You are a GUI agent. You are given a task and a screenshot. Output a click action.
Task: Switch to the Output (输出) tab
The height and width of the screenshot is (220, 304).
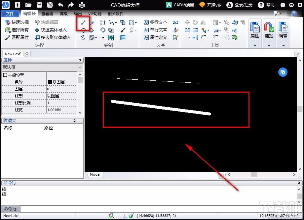[78, 14]
